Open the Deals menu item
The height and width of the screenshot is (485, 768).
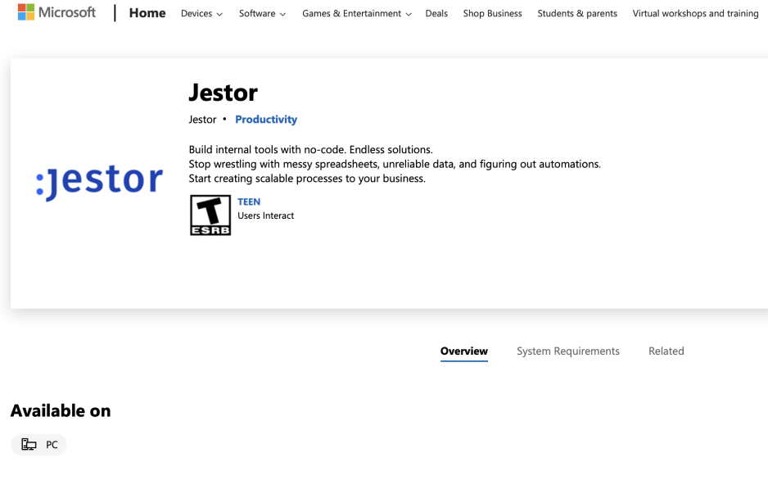tap(436, 14)
